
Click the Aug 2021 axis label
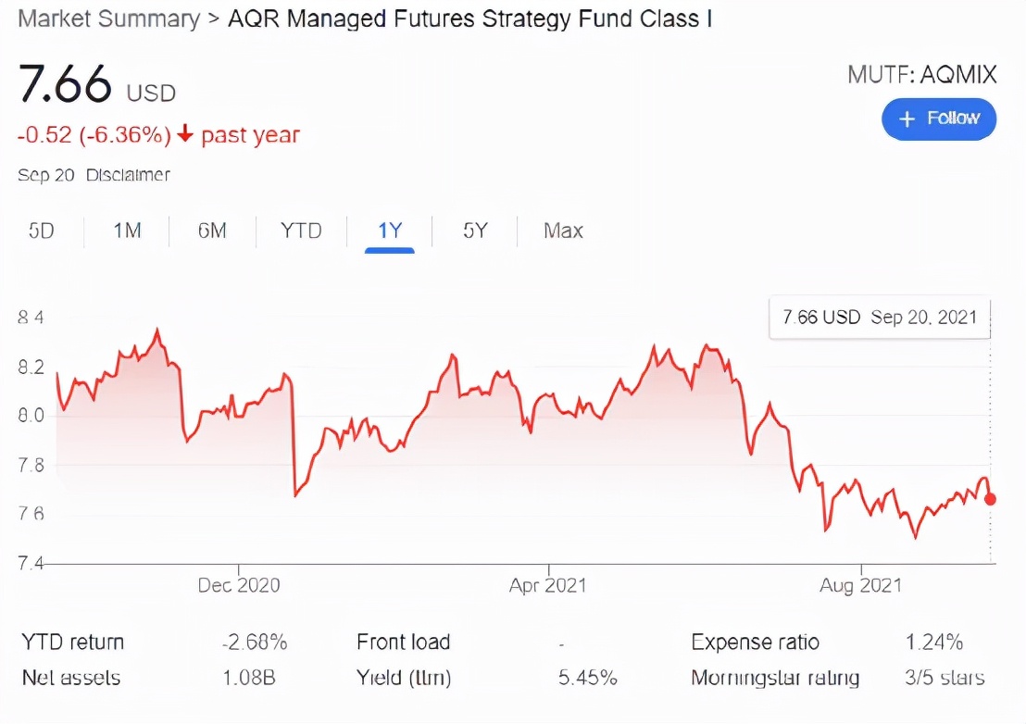(861, 585)
